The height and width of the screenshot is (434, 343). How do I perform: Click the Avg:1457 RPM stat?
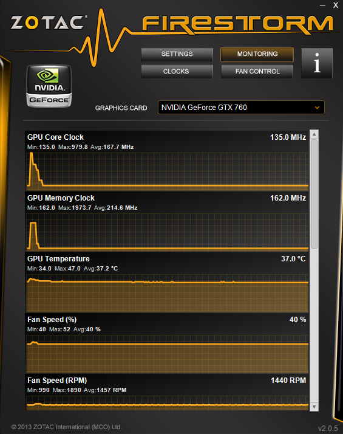[x=105, y=390]
